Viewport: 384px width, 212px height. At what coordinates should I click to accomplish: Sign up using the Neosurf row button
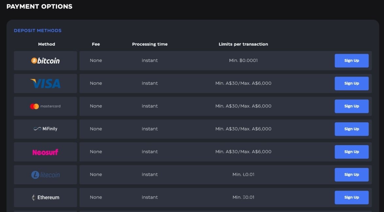point(351,152)
